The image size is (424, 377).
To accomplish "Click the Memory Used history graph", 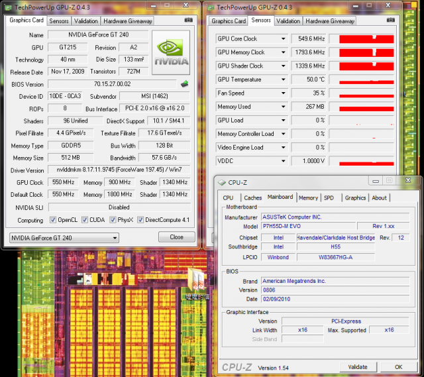I will point(362,107).
